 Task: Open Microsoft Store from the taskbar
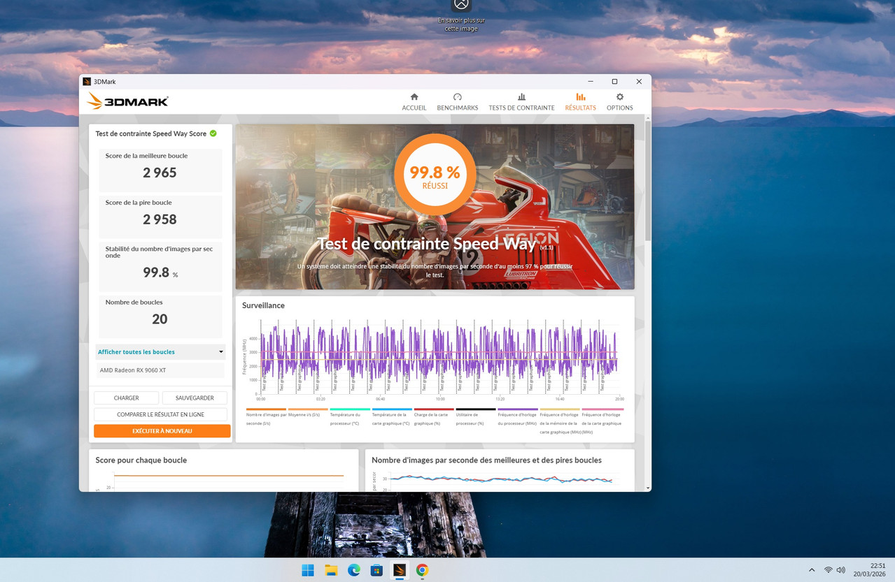pos(376,570)
